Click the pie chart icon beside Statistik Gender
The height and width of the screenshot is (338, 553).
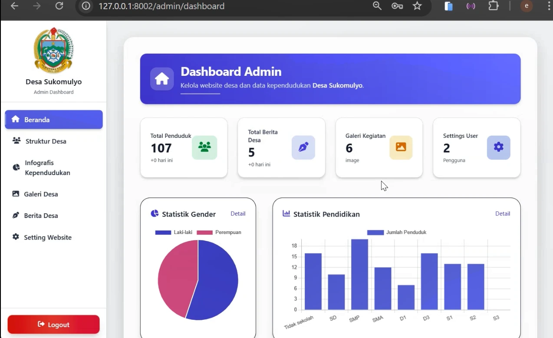[x=155, y=213]
